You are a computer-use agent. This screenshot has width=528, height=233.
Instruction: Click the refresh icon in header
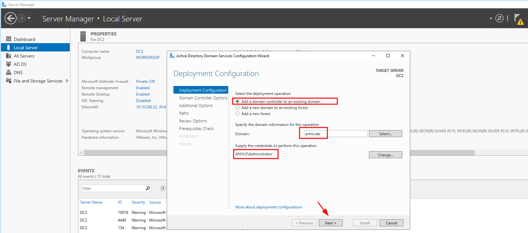click(499, 19)
